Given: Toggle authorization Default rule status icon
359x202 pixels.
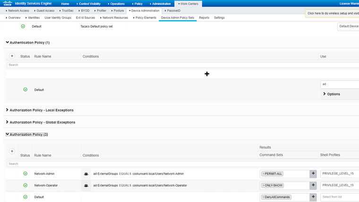Looking at the screenshot, I should pos(26,197).
